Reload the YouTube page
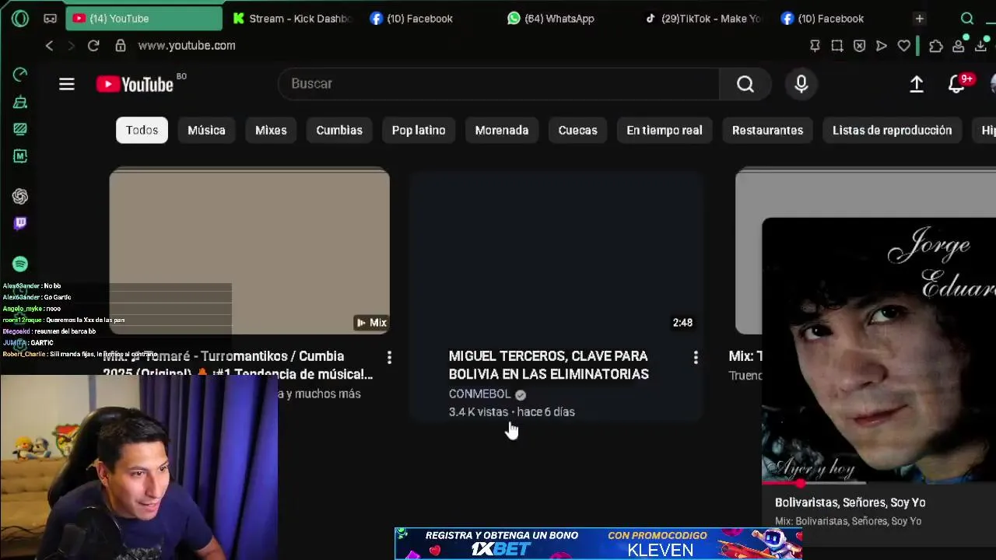This screenshot has height=560, width=996. pyautogui.click(x=93, y=46)
